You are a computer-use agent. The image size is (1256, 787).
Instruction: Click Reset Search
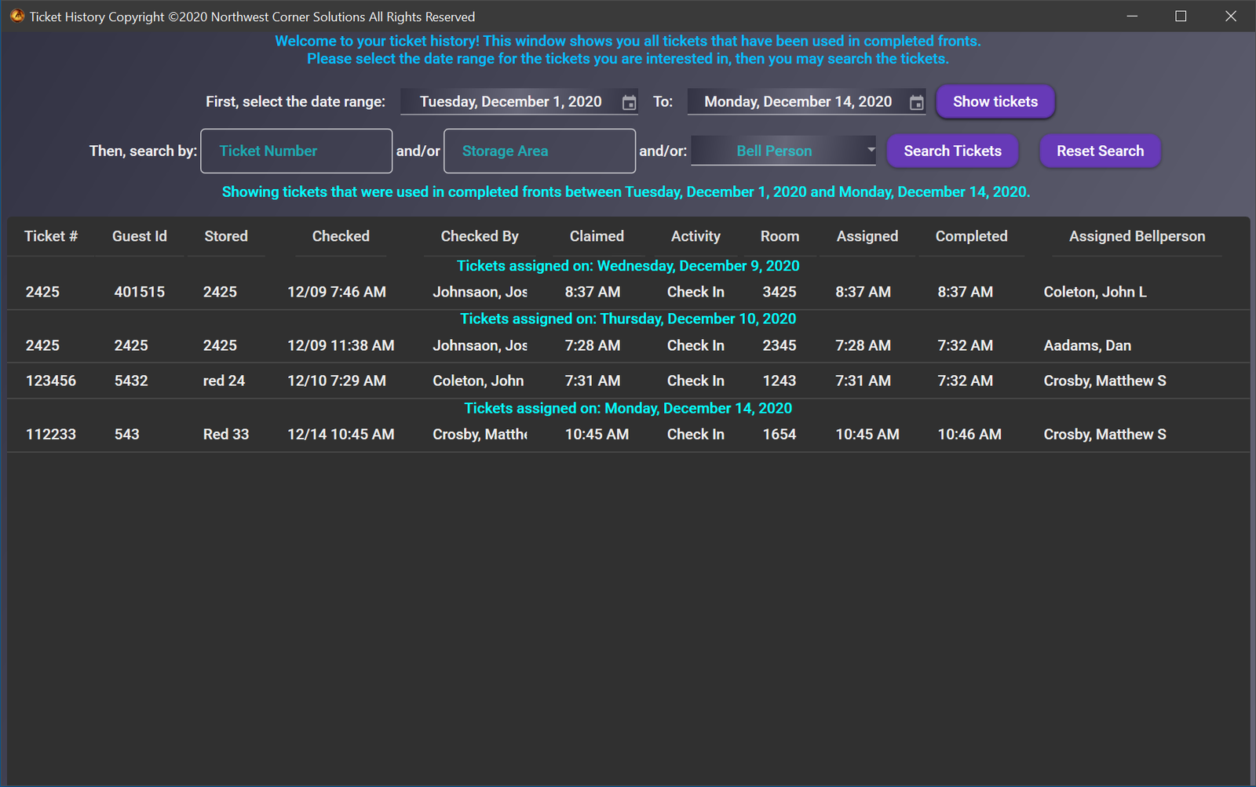pos(1100,151)
